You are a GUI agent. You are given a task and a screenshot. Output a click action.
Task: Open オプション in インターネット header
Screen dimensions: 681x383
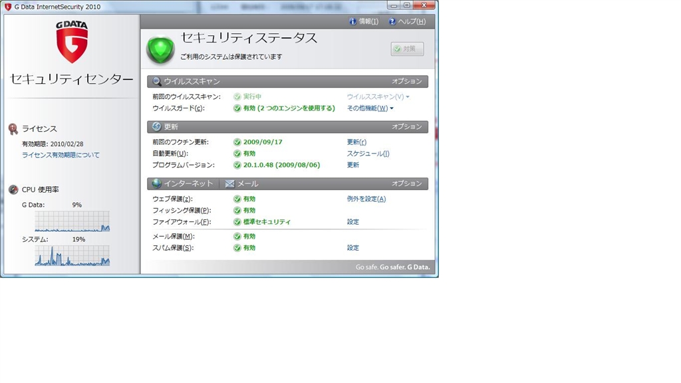tap(407, 184)
